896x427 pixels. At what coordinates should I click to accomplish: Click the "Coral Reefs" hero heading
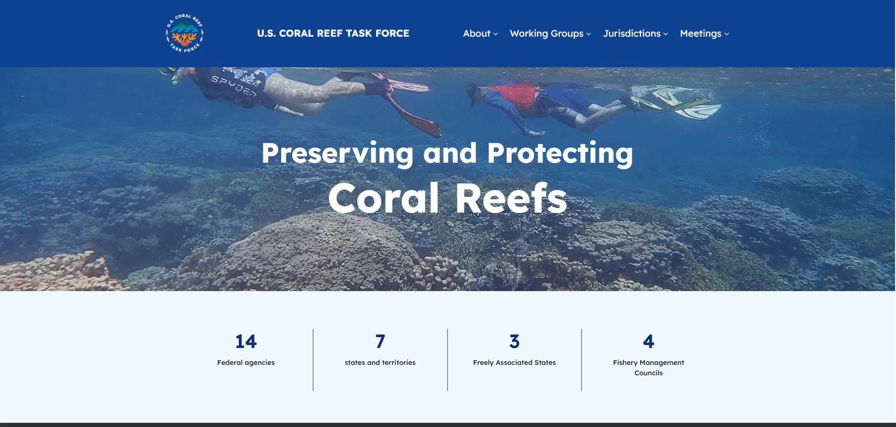pos(448,198)
